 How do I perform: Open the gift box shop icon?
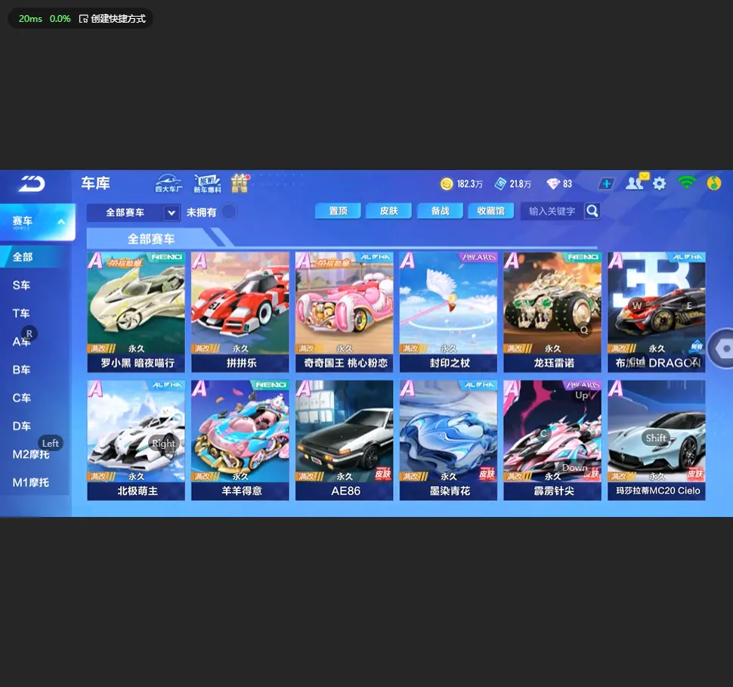pyautogui.click(x=240, y=184)
